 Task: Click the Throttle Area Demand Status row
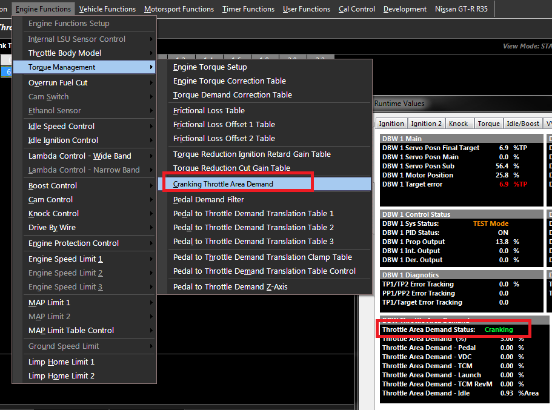[x=454, y=329]
